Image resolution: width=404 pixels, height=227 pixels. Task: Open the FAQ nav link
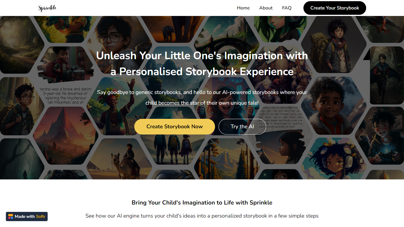click(x=287, y=8)
